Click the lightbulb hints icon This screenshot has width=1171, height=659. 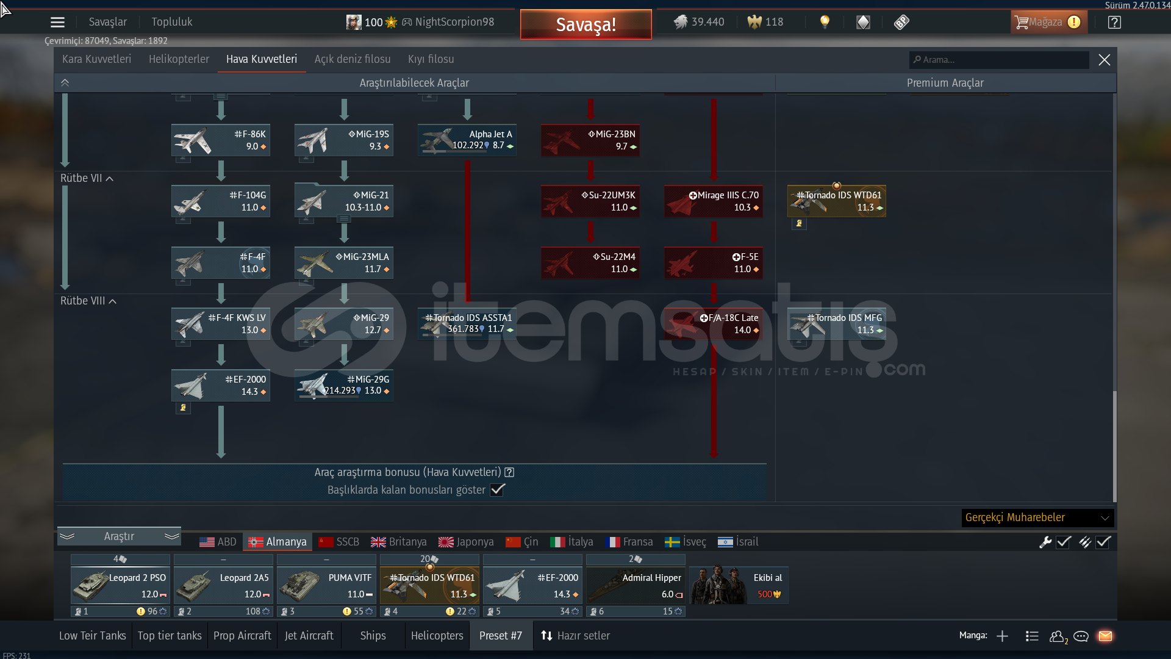pyautogui.click(x=825, y=23)
